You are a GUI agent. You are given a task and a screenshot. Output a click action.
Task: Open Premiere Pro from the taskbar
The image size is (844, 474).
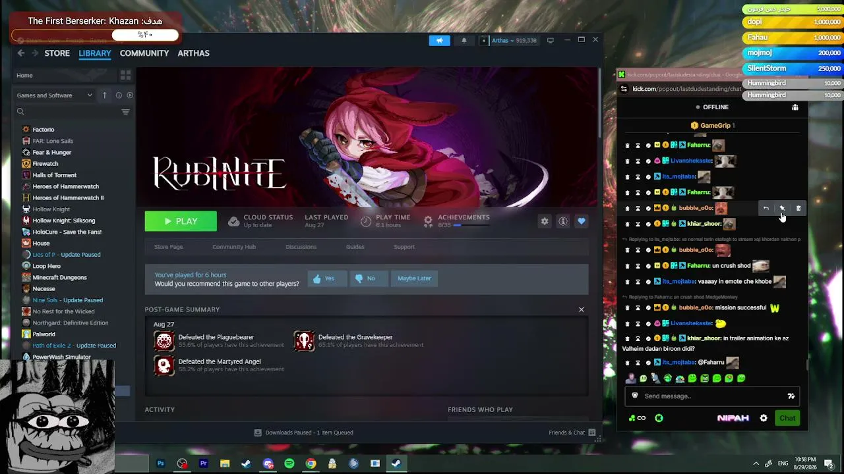[203, 463]
